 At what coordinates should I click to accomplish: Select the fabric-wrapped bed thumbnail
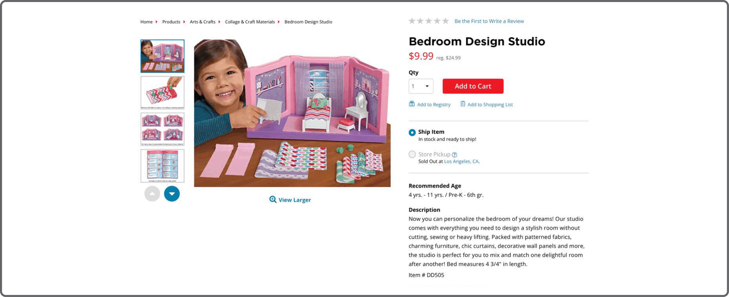coord(162,93)
